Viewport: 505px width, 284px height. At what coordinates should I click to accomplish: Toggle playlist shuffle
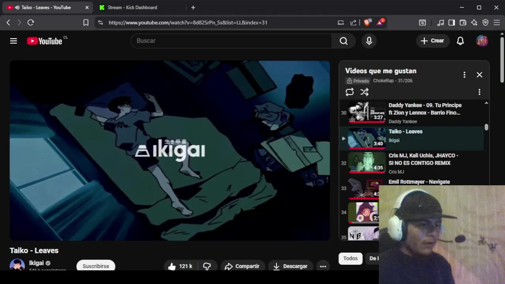[x=364, y=92]
